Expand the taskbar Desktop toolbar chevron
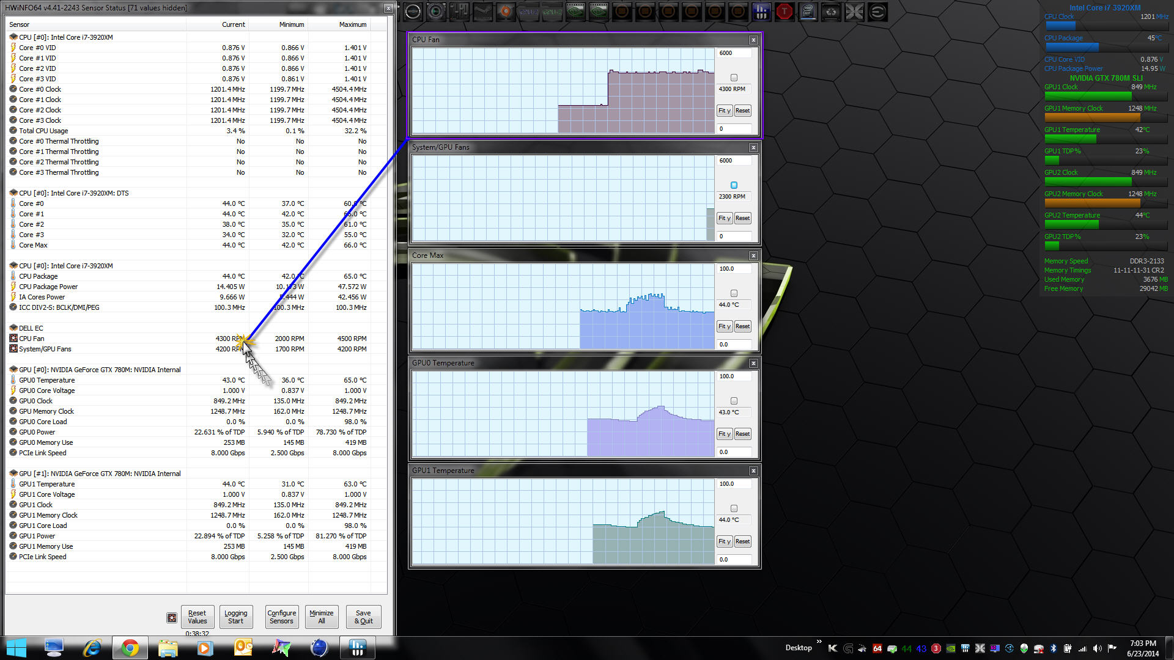 point(819,641)
